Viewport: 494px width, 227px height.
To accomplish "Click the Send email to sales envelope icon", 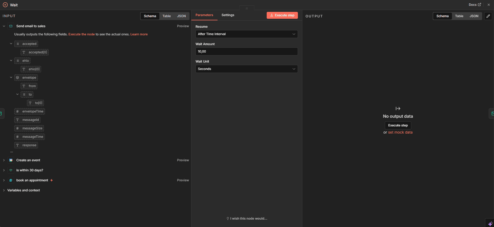I will 11,26.
